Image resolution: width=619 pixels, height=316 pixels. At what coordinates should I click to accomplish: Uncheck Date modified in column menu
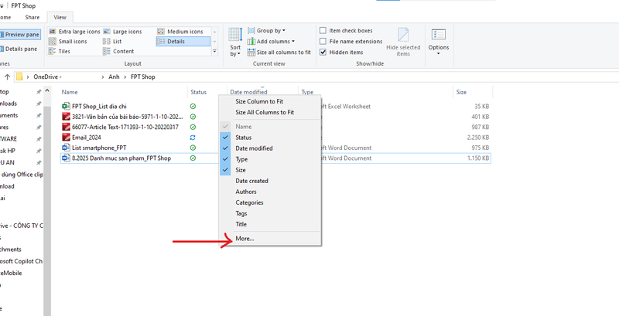(270, 148)
